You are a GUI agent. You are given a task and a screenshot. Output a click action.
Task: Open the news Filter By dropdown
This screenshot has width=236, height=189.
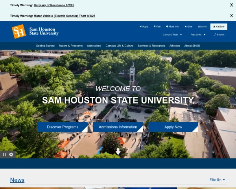[x=218, y=180]
